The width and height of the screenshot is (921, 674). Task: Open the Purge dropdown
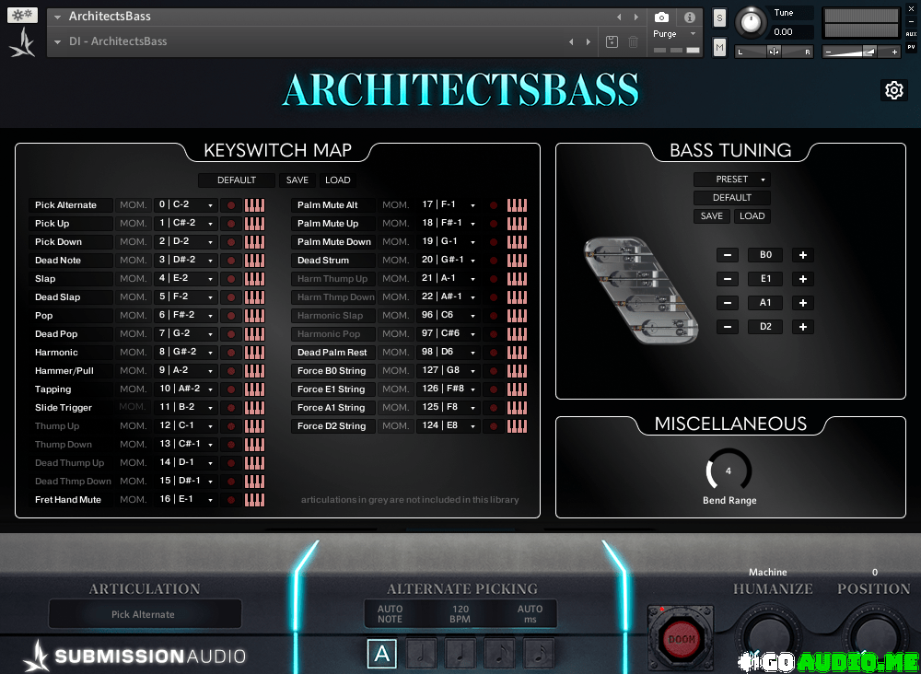(674, 34)
